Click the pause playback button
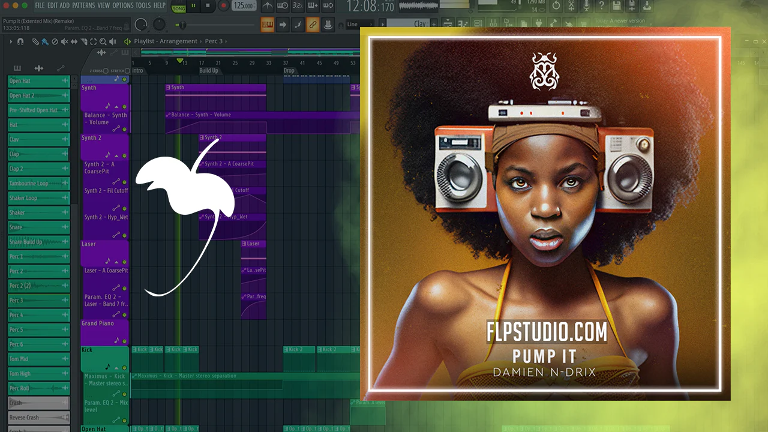 [x=194, y=6]
